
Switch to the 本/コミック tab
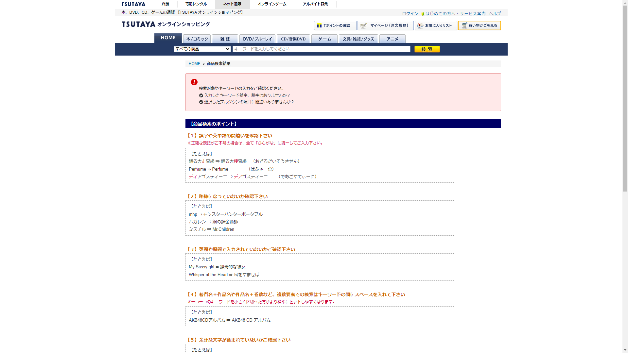[197, 39]
